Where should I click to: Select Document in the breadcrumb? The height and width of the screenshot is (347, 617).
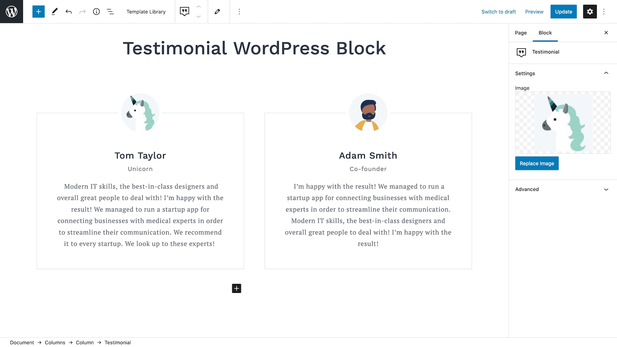[x=22, y=342]
